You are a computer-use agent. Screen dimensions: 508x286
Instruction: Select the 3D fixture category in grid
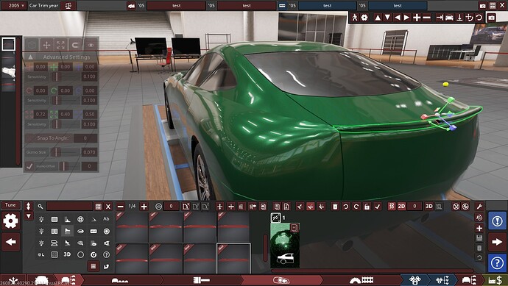point(67,254)
